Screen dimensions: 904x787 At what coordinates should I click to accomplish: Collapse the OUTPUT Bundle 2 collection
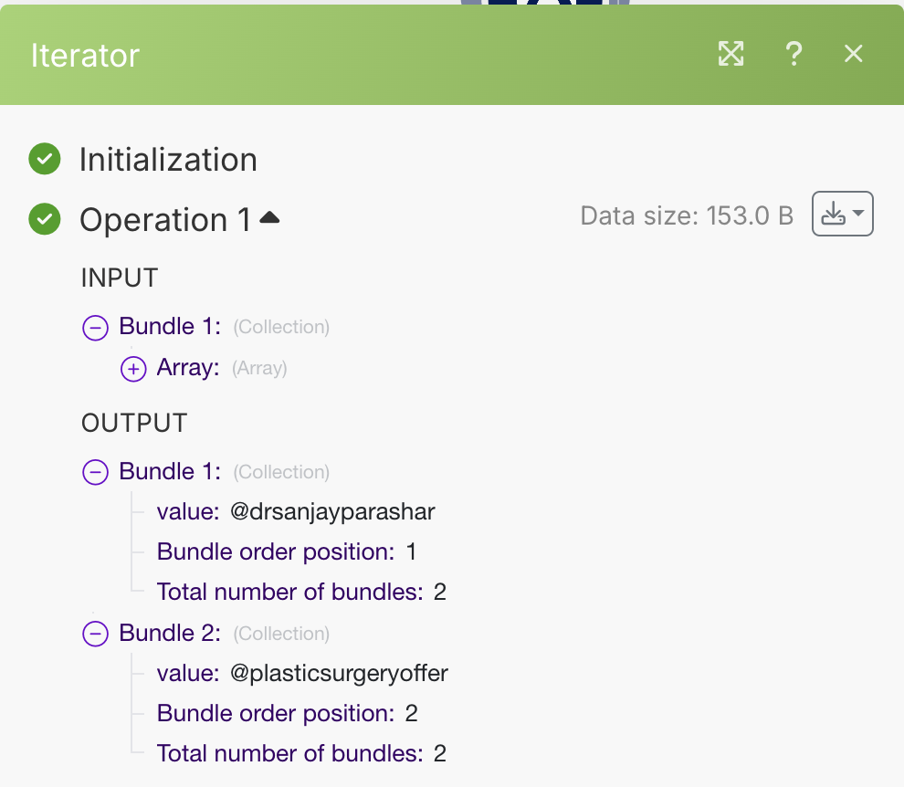[95, 633]
